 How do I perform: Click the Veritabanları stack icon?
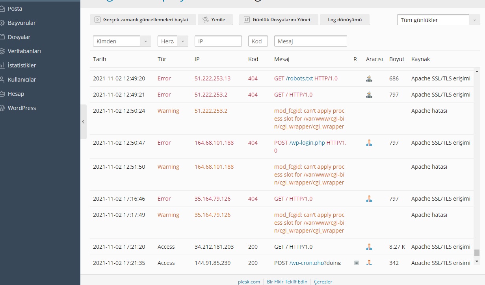tap(2, 51)
